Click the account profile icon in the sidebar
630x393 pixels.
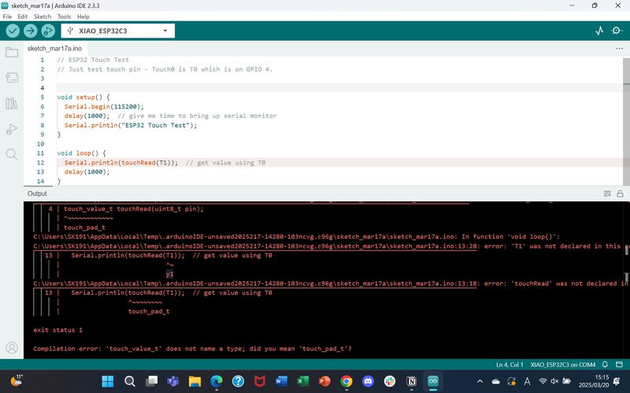click(x=12, y=347)
